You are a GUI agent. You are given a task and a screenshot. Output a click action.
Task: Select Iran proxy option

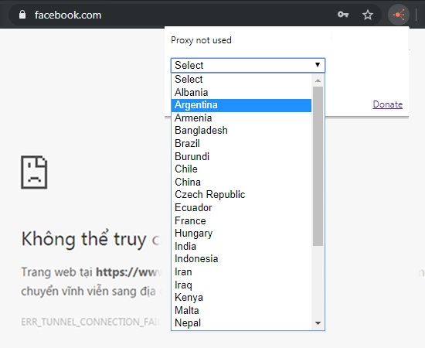(x=241, y=271)
